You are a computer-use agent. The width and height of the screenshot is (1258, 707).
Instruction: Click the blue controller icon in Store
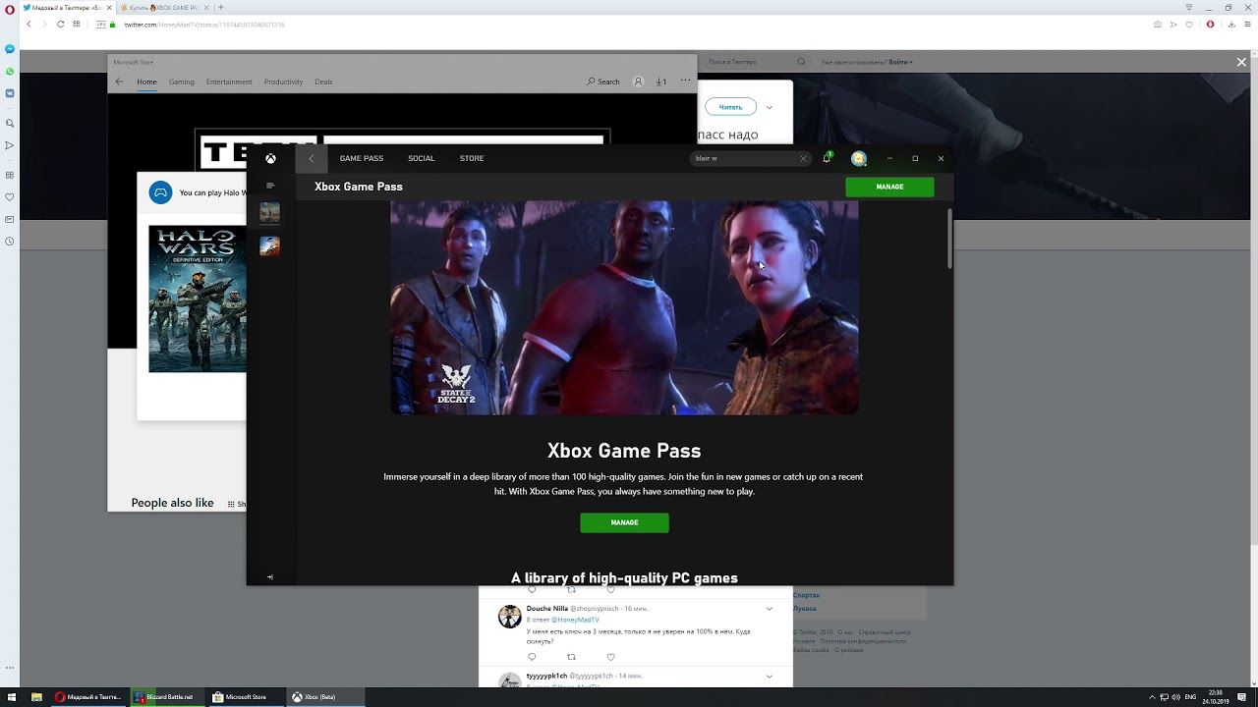tap(160, 192)
